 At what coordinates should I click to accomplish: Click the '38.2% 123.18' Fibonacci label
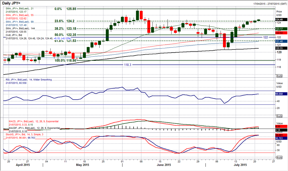pyautogui.click(x=65, y=29)
